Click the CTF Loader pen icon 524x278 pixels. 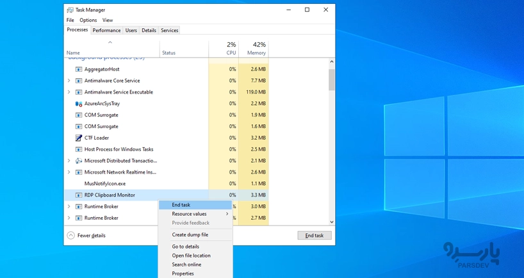coord(79,138)
